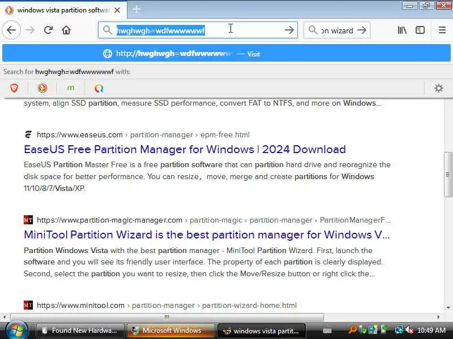Click the forward navigation arrow
Image resolution: width=453 pixels, height=339 pixels.
click(30, 30)
